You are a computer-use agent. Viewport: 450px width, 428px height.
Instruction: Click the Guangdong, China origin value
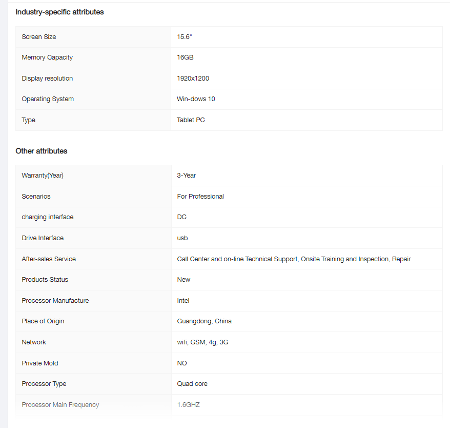pos(204,321)
